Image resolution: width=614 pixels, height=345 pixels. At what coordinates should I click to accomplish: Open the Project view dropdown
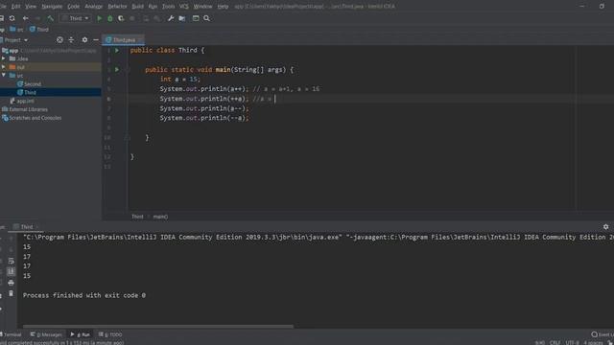coord(16,40)
